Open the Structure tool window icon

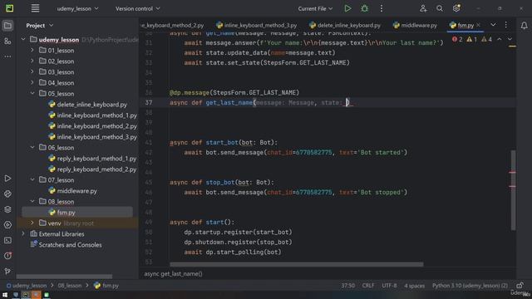click(7, 42)
